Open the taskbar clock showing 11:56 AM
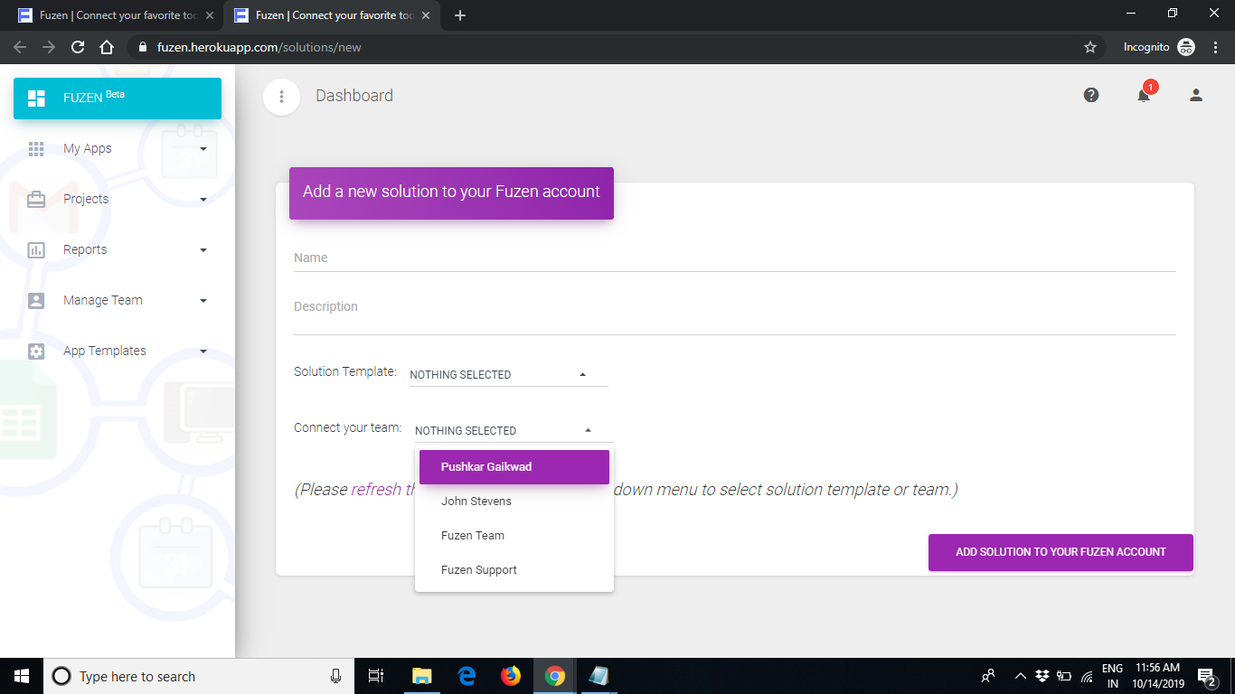The height and width of the screenshot is (694, 1235). pyautogui.click(x=1157, y=676)
